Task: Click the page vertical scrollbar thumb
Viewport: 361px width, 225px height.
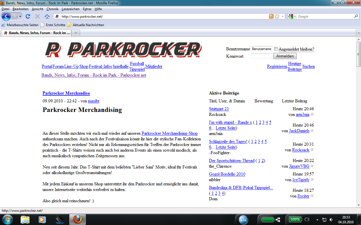Action: coord(358,54)
